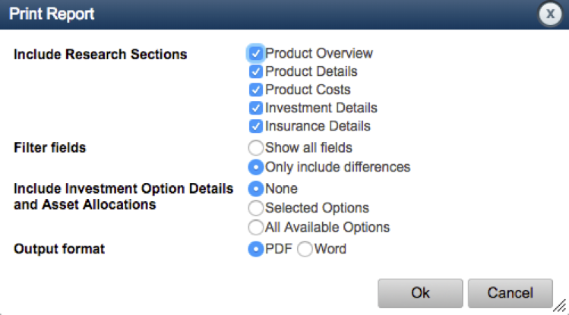The height and width of the screenshot is (315, 569).
Task: Click the dialog resize grip corner
Action: click(x=561, y=307)
